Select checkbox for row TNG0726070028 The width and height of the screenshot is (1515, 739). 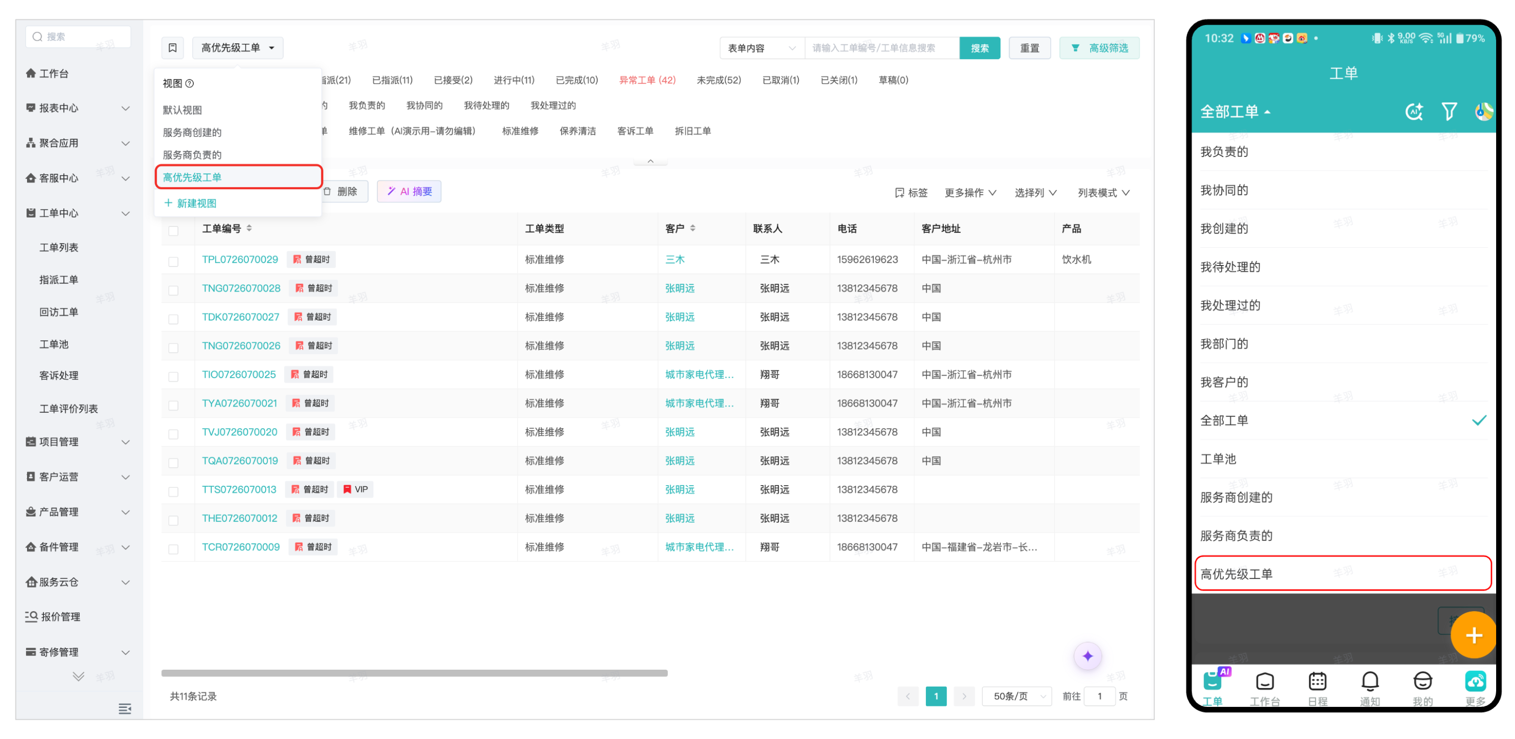coord(173,290)
